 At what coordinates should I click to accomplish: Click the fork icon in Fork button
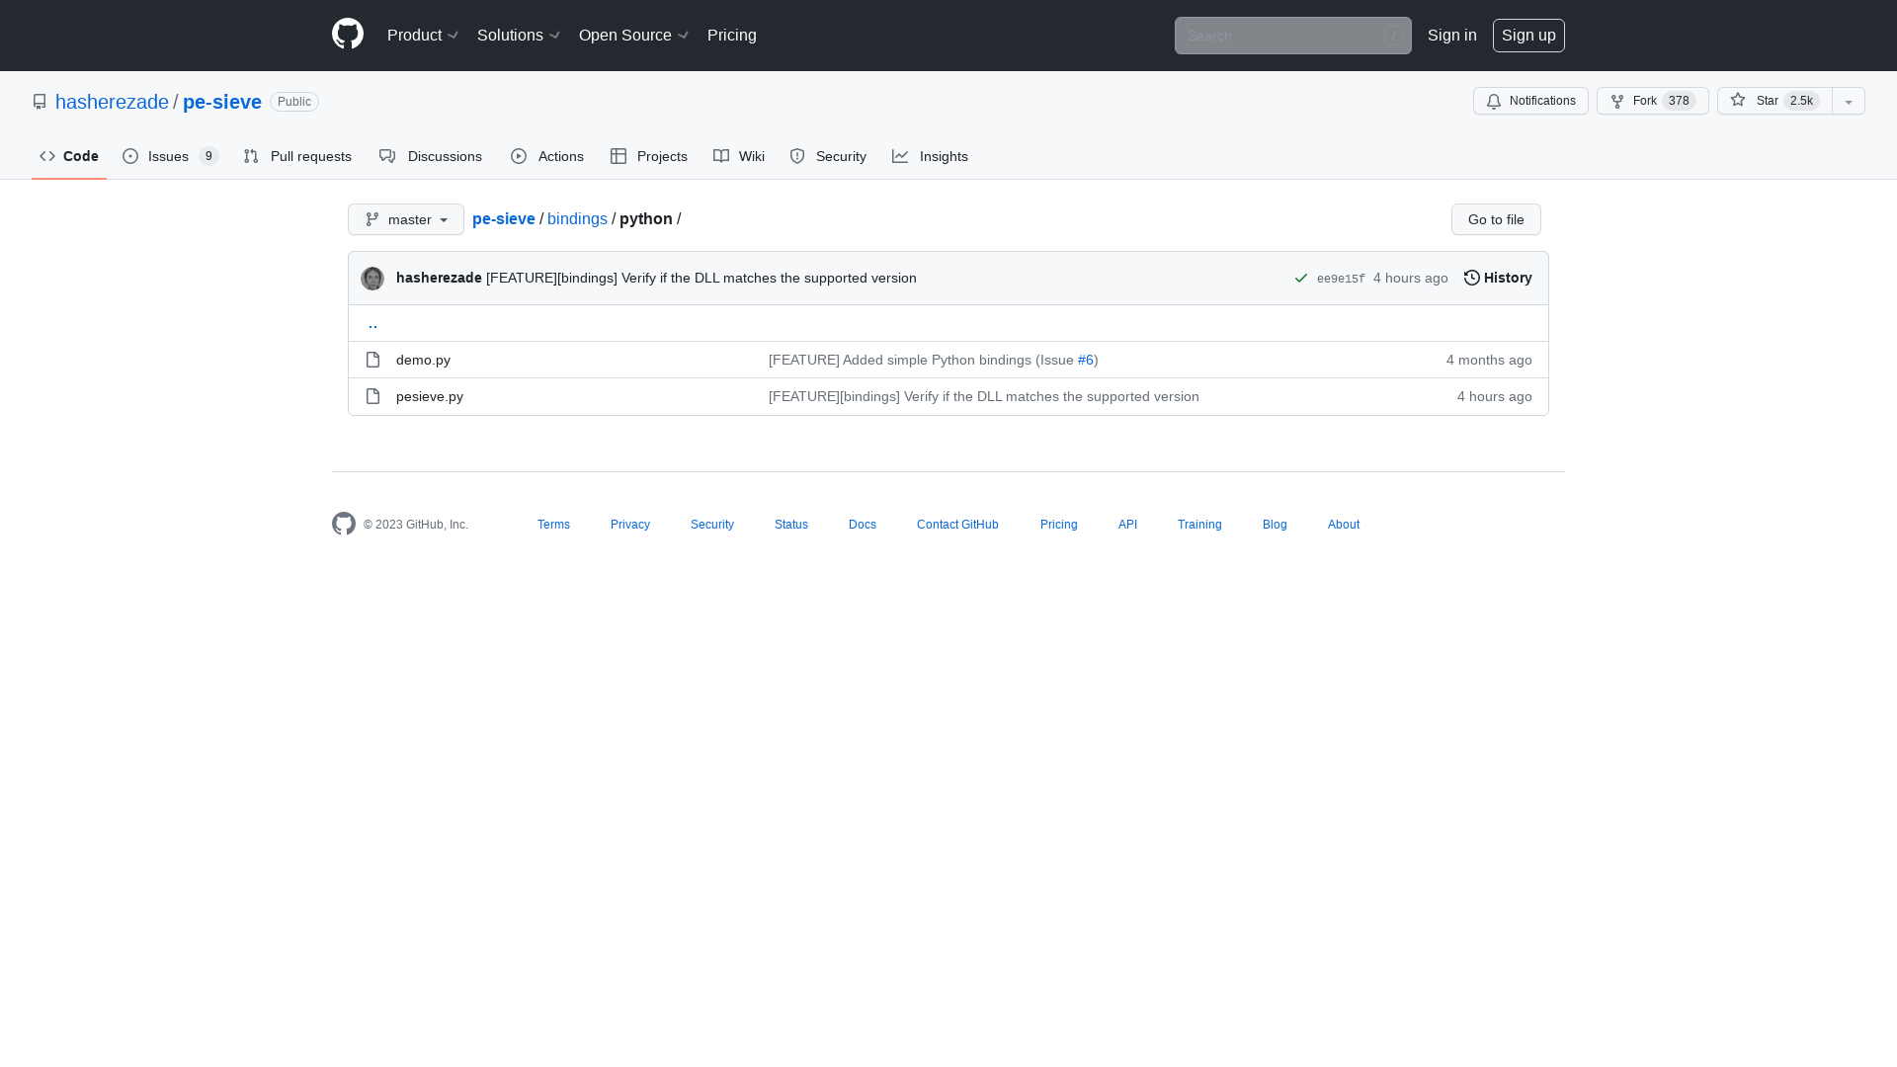point(1617,101)
